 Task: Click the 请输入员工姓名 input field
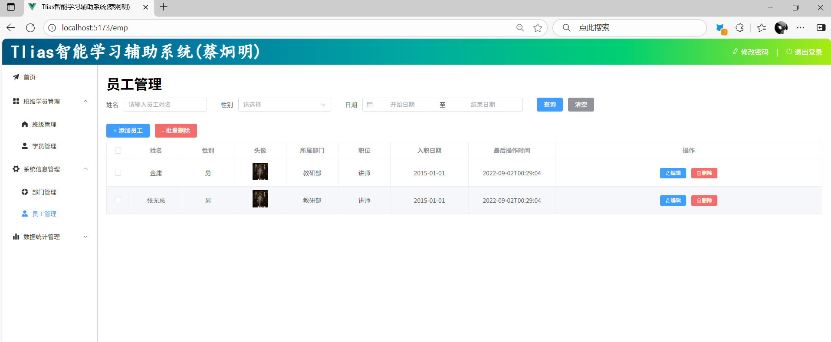[x=165, y=105]
